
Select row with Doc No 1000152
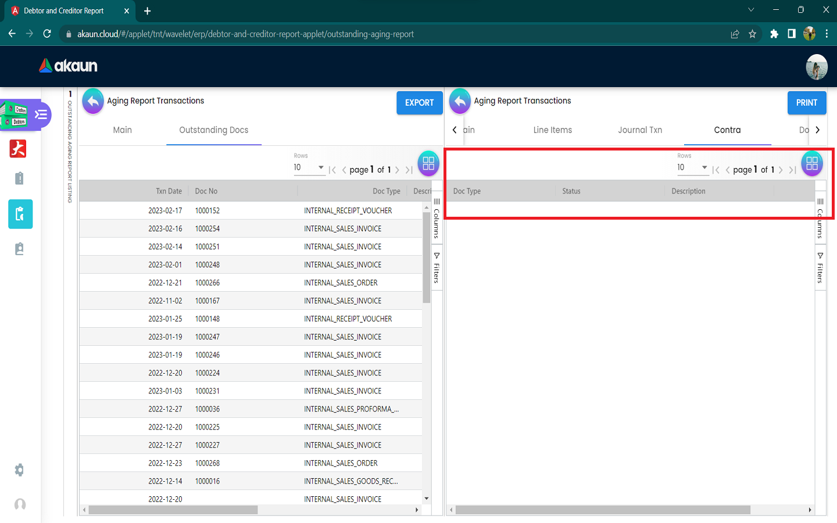[208, 211]
